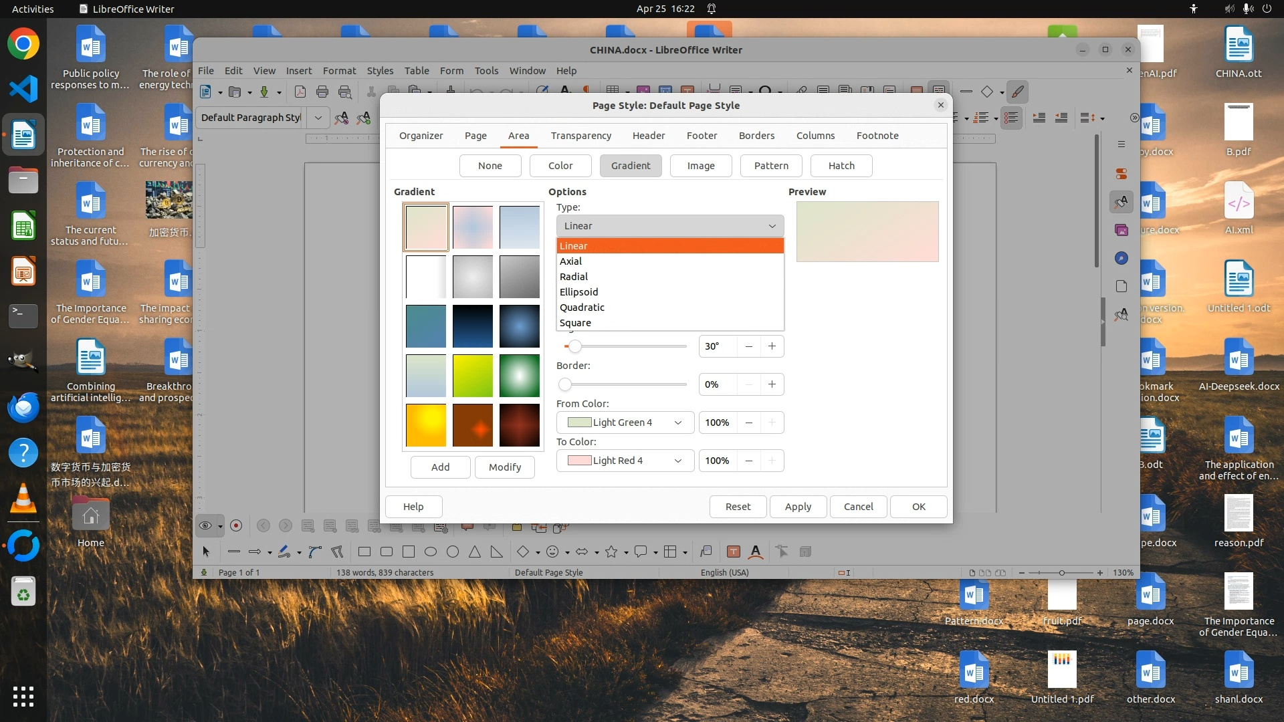The height and width of the screenshot is (722, 1284).
Task: Choose Radial from the Type list
Action: [x=574, y=277]
